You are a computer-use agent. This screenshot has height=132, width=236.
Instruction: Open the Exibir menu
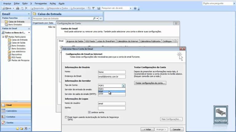click(25, 3)
